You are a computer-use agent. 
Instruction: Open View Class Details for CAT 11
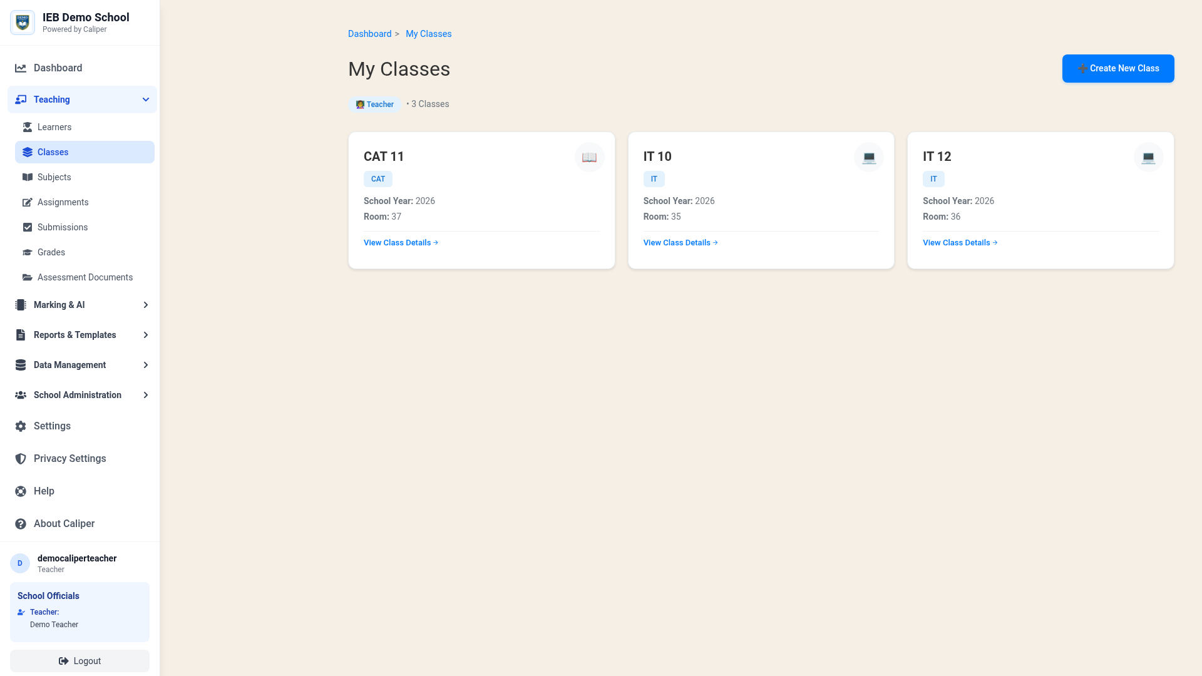coord(401,243)
